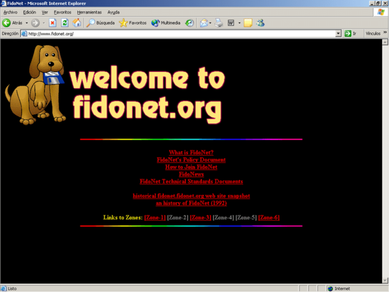Open the Ver menu
This screenshot has height=292, width=389.
coord(44,12)
